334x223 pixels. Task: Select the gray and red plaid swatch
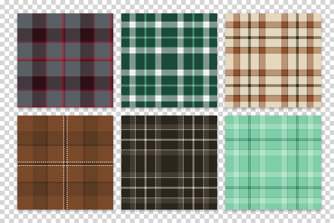[x=65, y=60]
